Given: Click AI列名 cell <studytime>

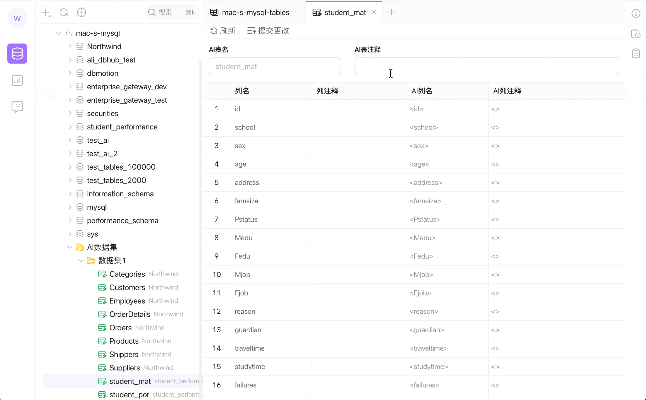Looking at the screenshot, I should (x=448, y=367).
